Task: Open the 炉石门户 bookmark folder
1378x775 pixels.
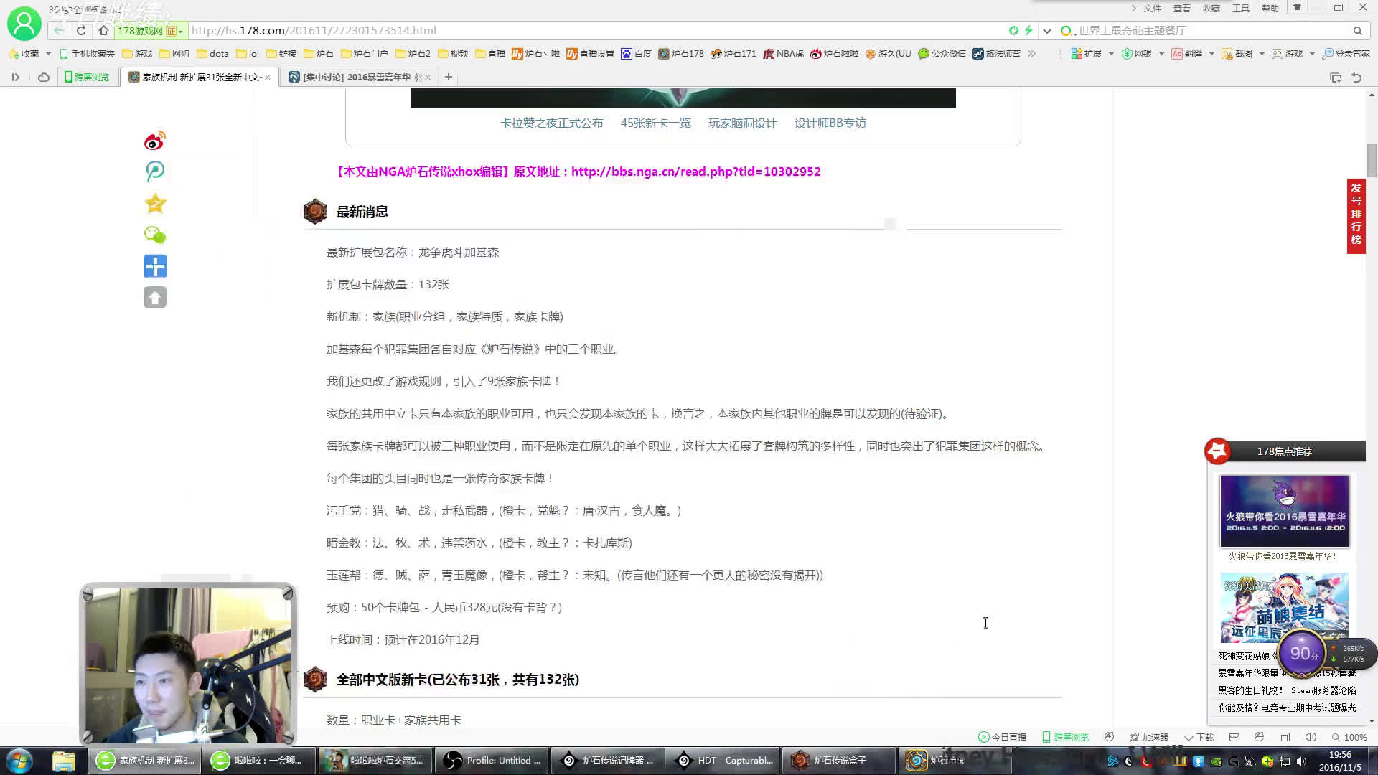Action: click(x=365, y=53)
